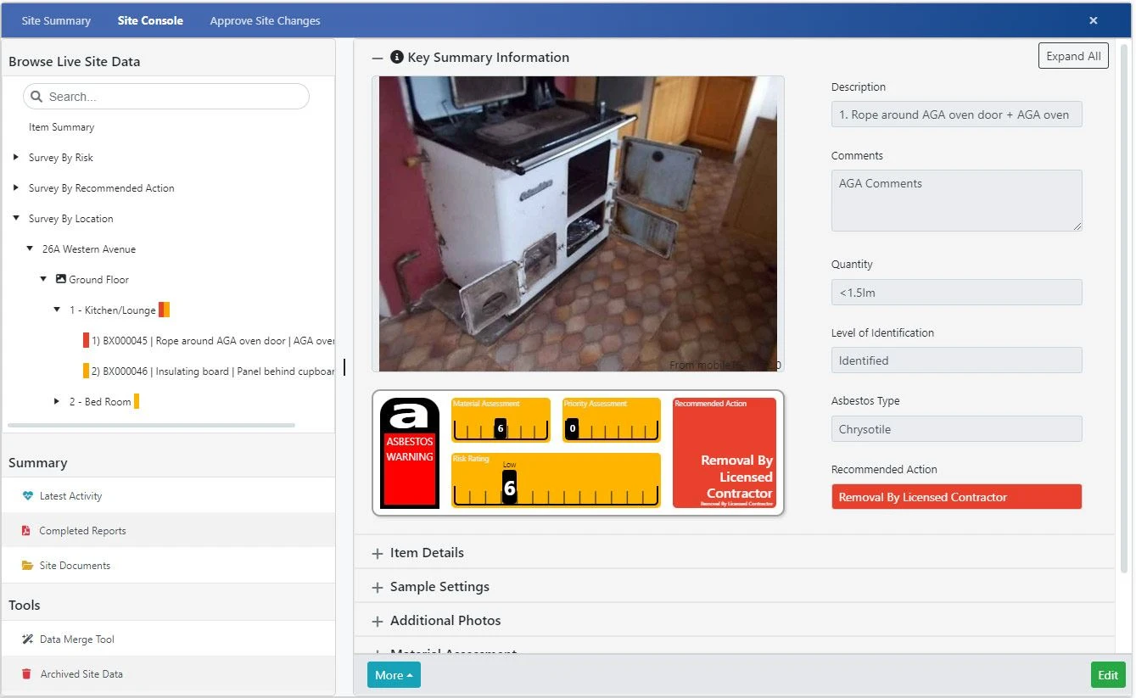Open the Approve Site Changes tab
The height and width of the screenshot is (698, 1136).
pyautogui.click(x=265, y=20)
